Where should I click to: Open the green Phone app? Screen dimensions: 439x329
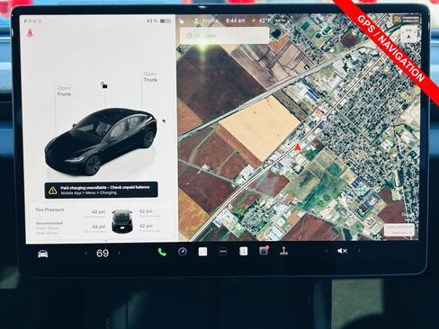pos(162,252)
